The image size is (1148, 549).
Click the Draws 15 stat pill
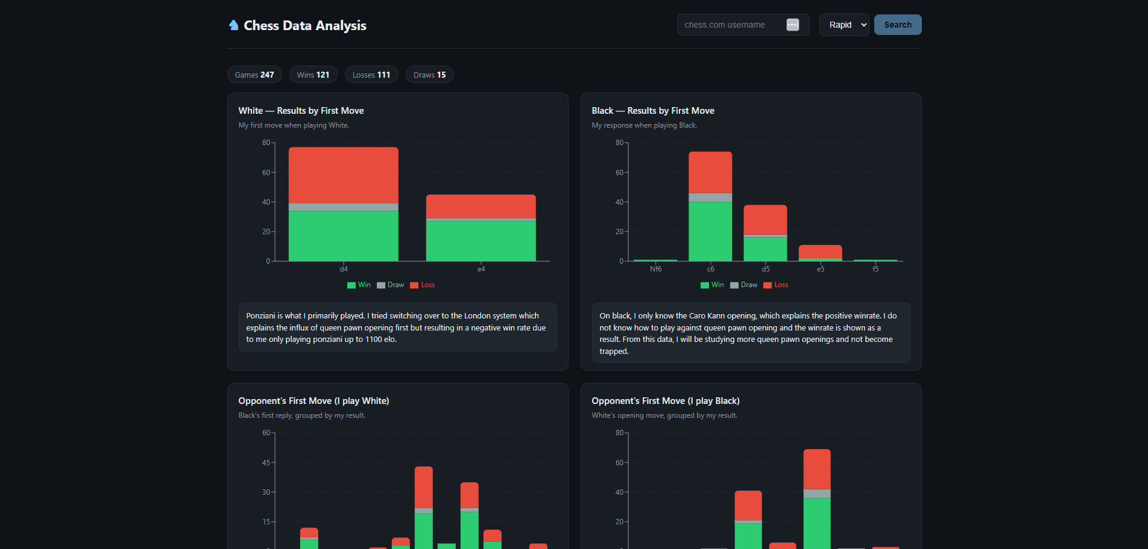point(429,75)
